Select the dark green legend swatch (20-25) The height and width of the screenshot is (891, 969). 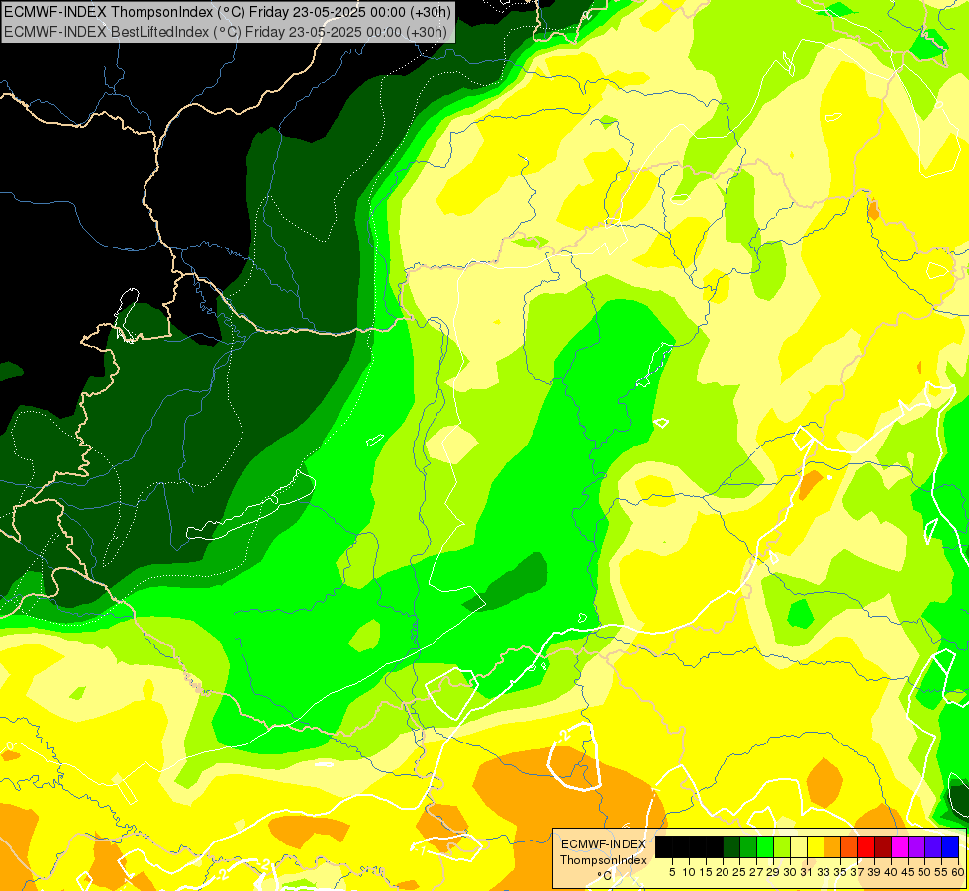[x=731, y=846]
